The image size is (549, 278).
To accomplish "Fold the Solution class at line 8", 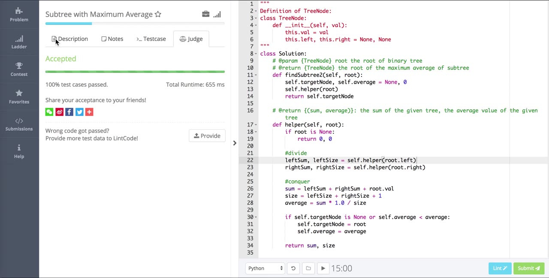I will (x=256, y=54).
